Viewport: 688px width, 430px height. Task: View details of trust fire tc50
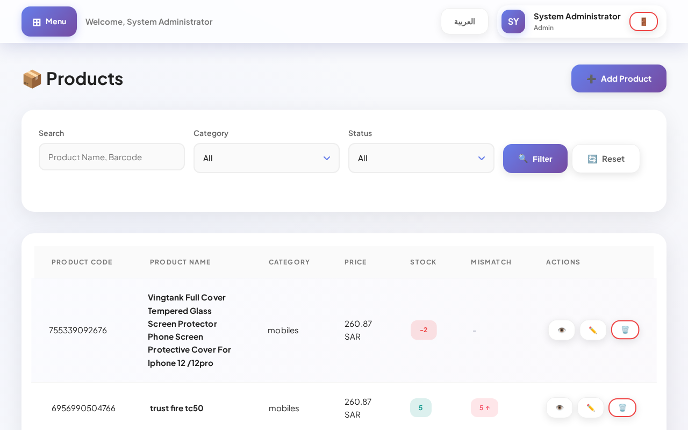tap(559, 408)
